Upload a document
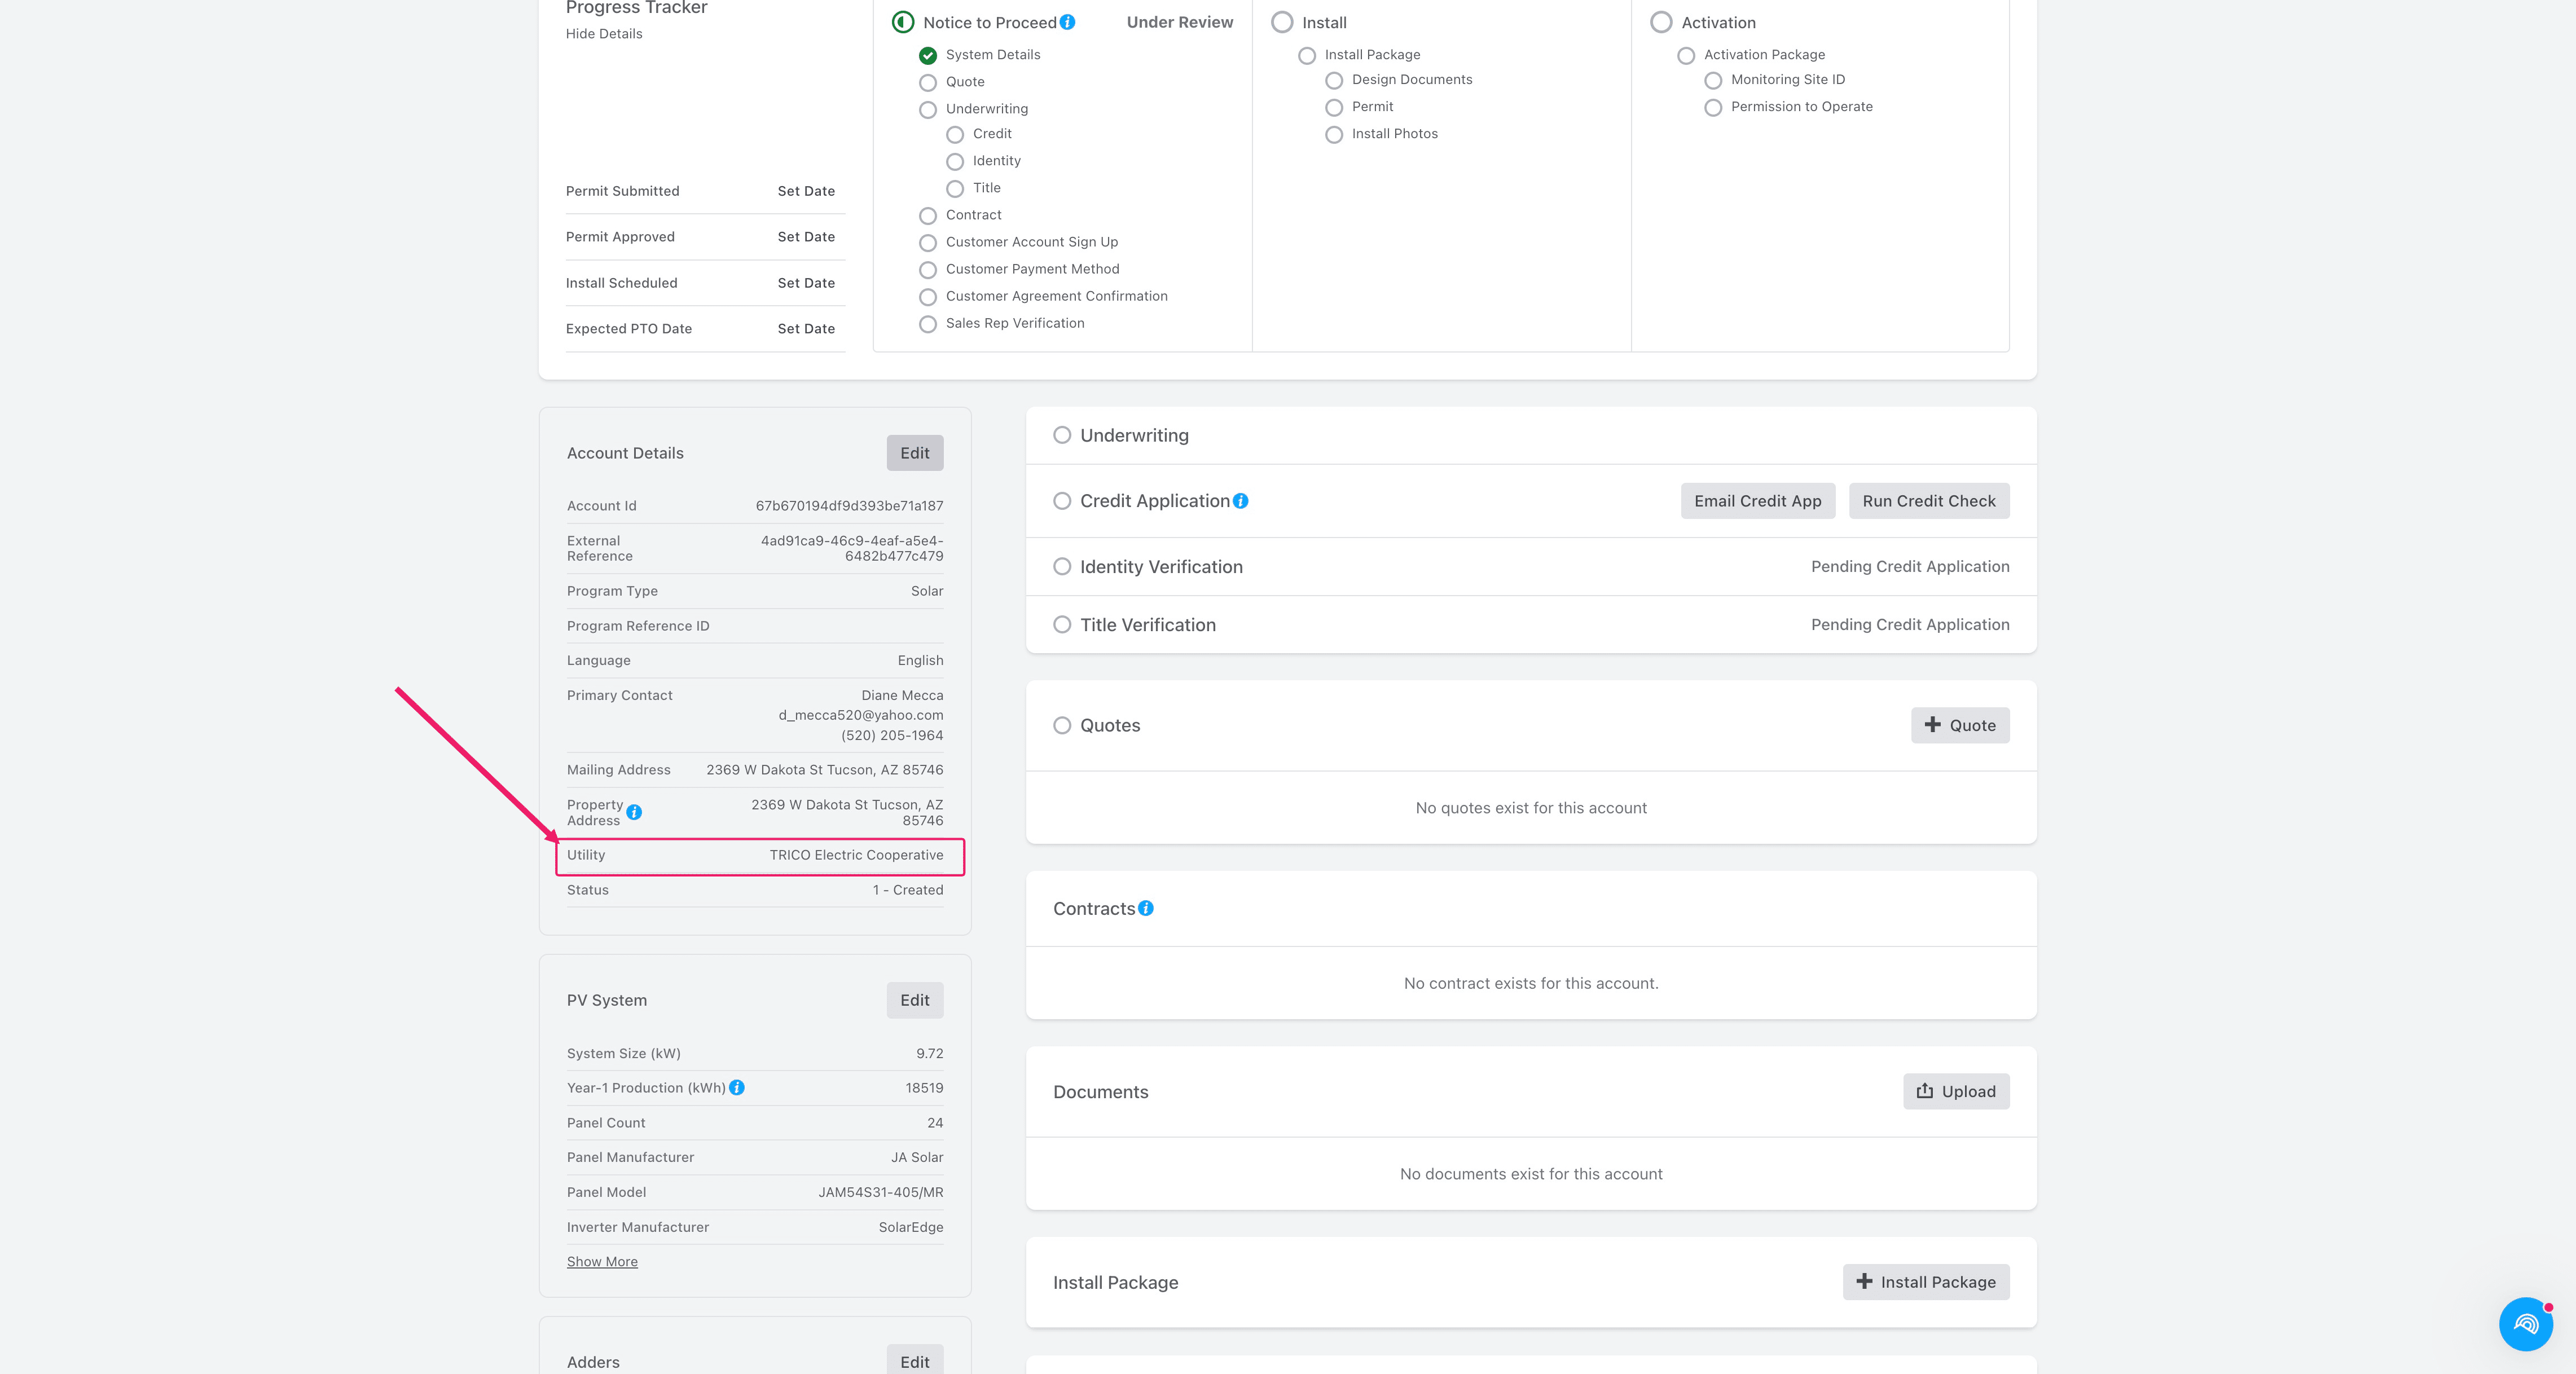This screenshot has width=2576, height=1374. click(x=1955, y=1091)
